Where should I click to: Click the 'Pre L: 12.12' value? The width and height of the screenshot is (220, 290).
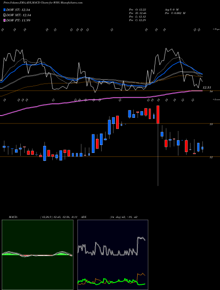coord(138,17)
